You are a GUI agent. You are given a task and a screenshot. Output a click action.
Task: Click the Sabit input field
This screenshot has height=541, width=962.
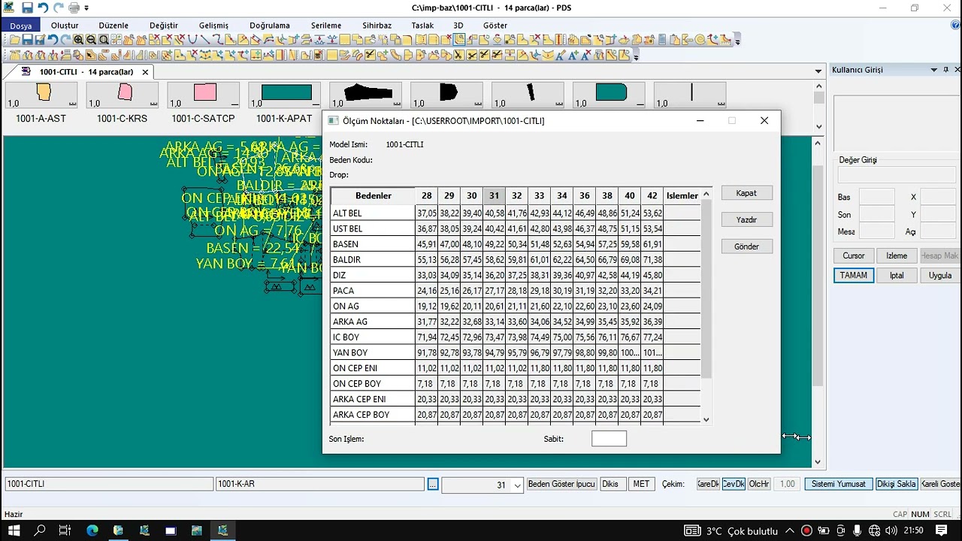609,439
